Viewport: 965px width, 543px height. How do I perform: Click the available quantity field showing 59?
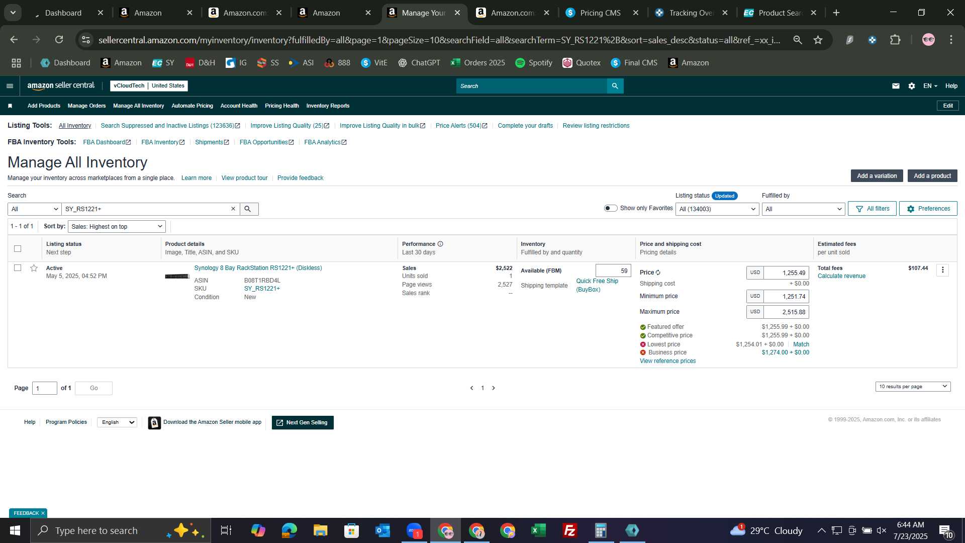(x=613, y=270)
